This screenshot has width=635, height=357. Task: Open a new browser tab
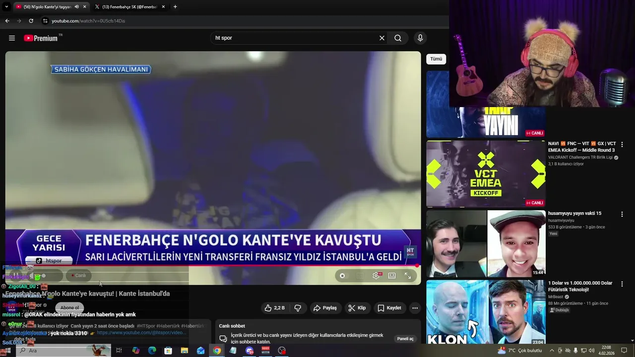pyautogui.click(x=175, y=7)
